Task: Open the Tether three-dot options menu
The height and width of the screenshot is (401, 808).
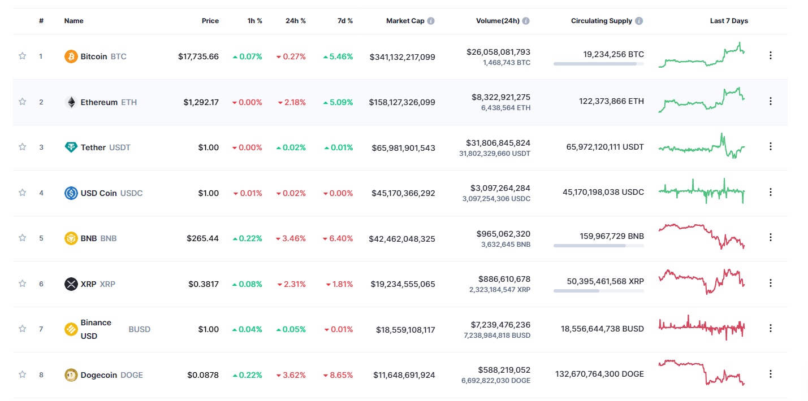Action: coord(771,145)
